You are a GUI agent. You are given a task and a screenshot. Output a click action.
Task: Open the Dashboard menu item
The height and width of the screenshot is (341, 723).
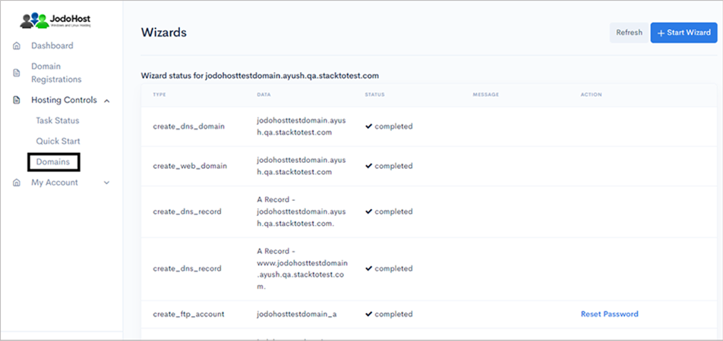(52, 46)
